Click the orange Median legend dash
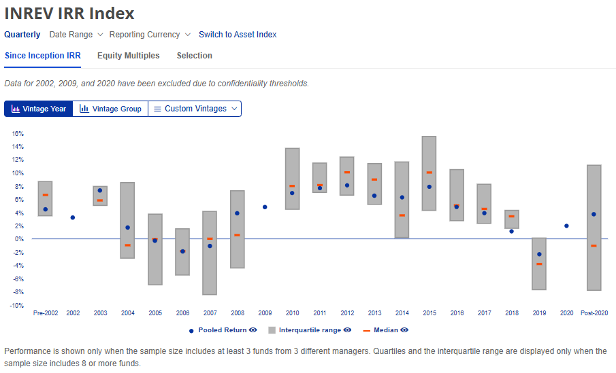Viewport: 616px width, 373px height. pyautogui.click(x=368, y=330)
